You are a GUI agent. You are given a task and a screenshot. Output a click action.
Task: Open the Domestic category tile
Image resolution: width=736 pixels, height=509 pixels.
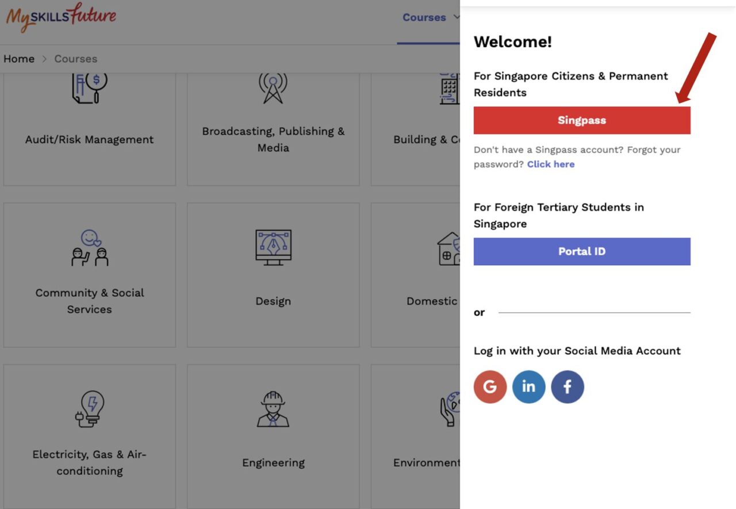(415, 276)
